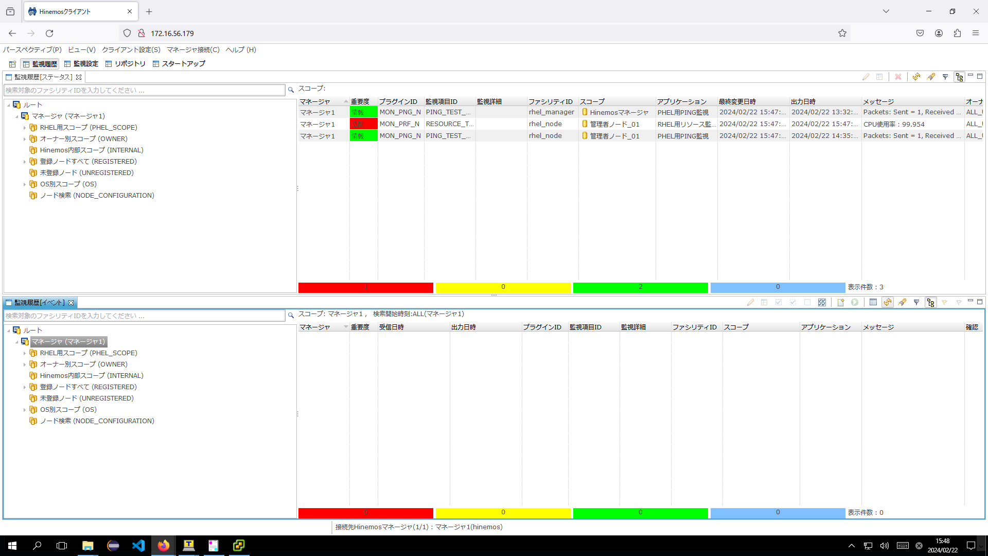
Task: Click the facility ID search field in status view
Action: tap(145, 90)
